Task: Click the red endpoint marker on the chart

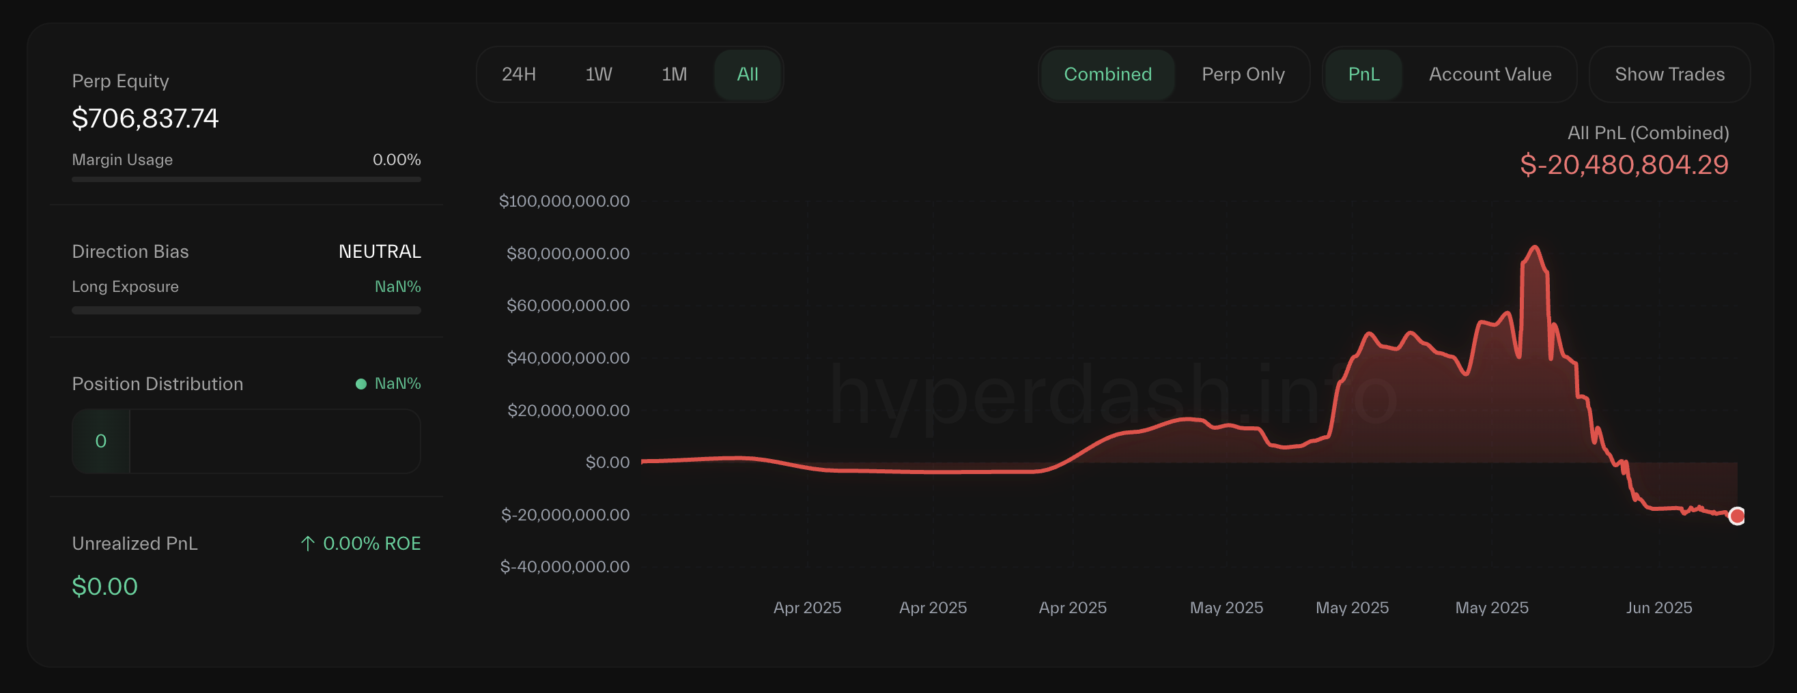Action: (x=1736, y=516)
